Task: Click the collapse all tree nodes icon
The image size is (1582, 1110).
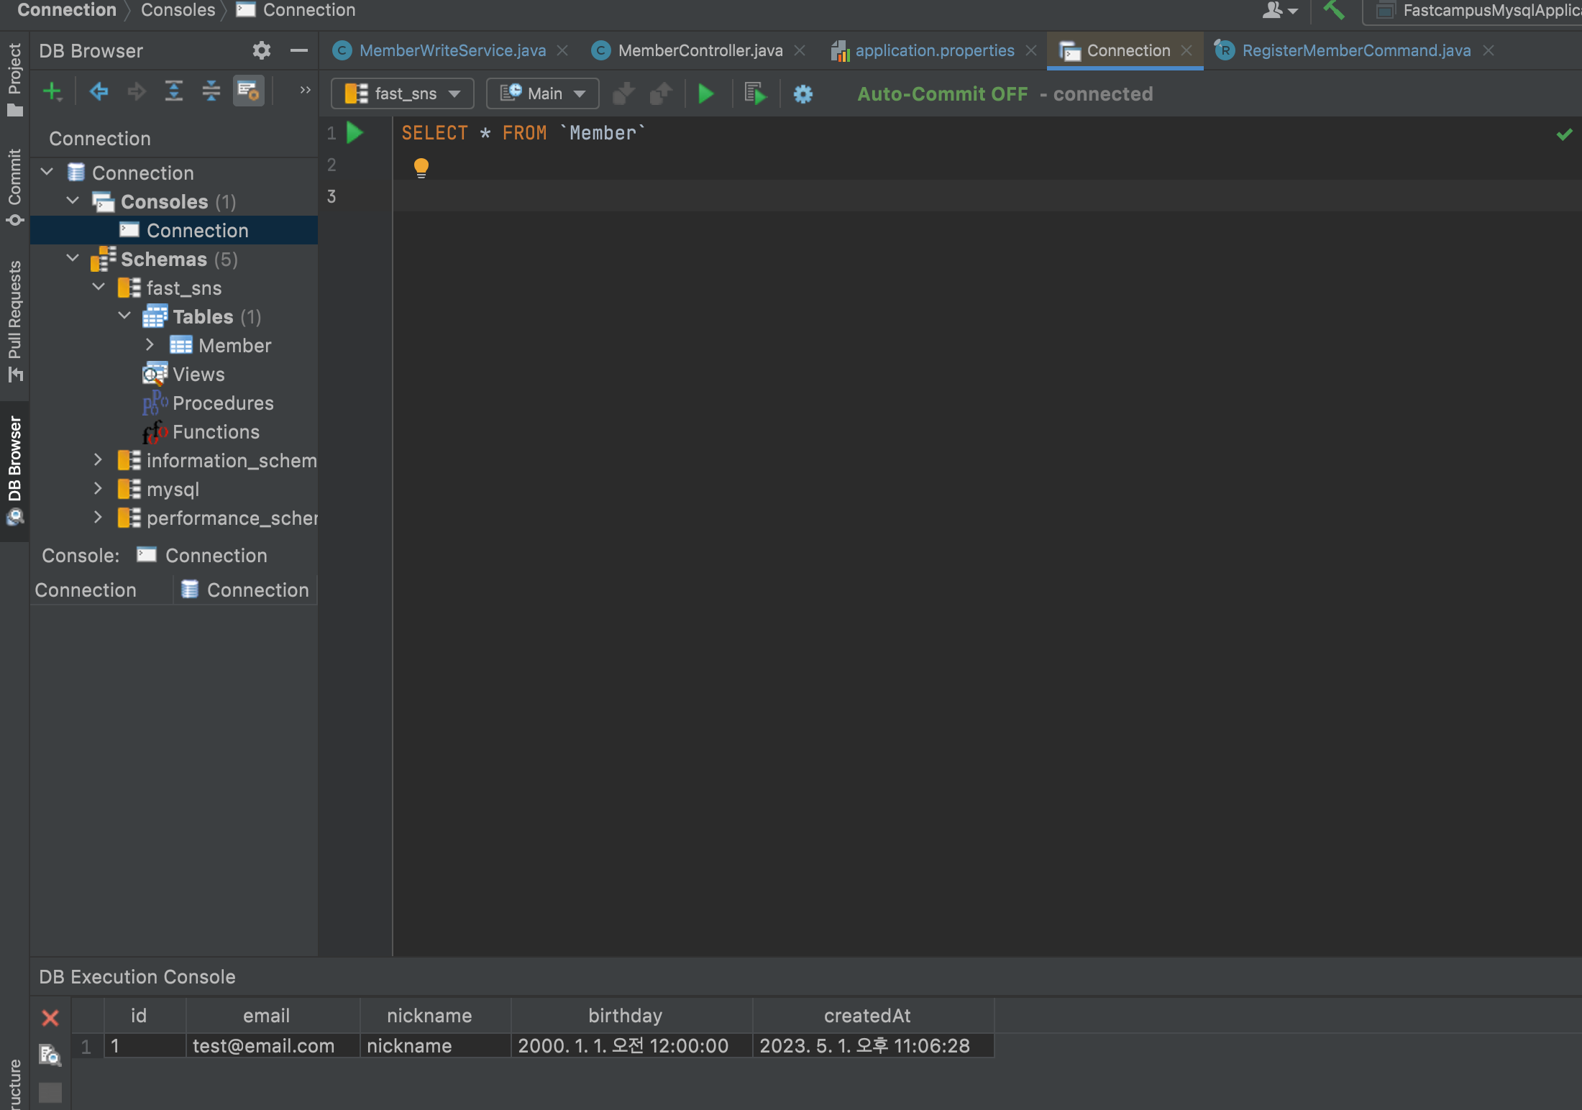Action: pyautogui.click(x=211, y=92)
